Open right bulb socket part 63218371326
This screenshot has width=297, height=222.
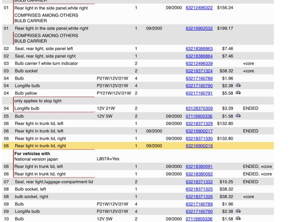click(199, 197)
